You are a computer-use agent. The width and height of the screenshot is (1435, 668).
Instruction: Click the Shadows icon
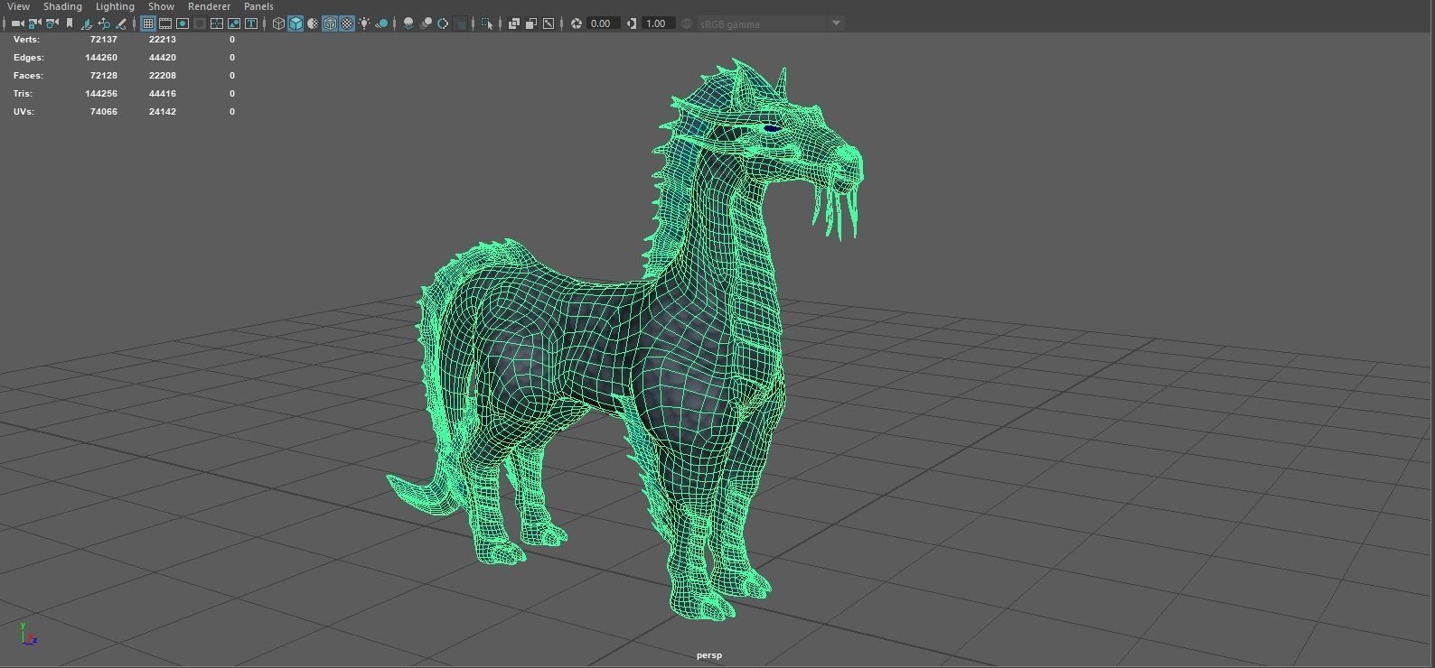point(382,23)
